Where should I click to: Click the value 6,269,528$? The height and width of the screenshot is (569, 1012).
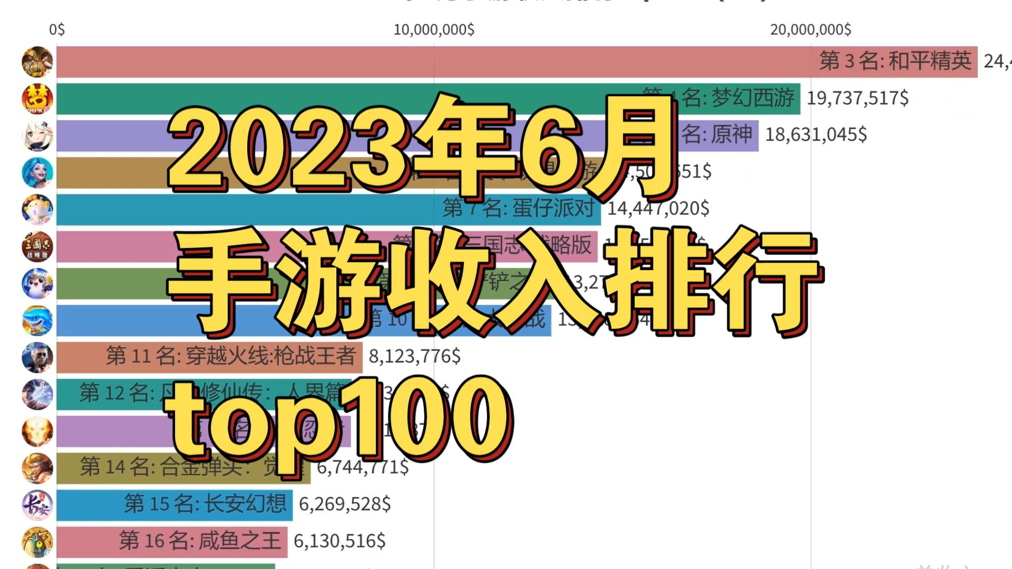click(345, 504)
